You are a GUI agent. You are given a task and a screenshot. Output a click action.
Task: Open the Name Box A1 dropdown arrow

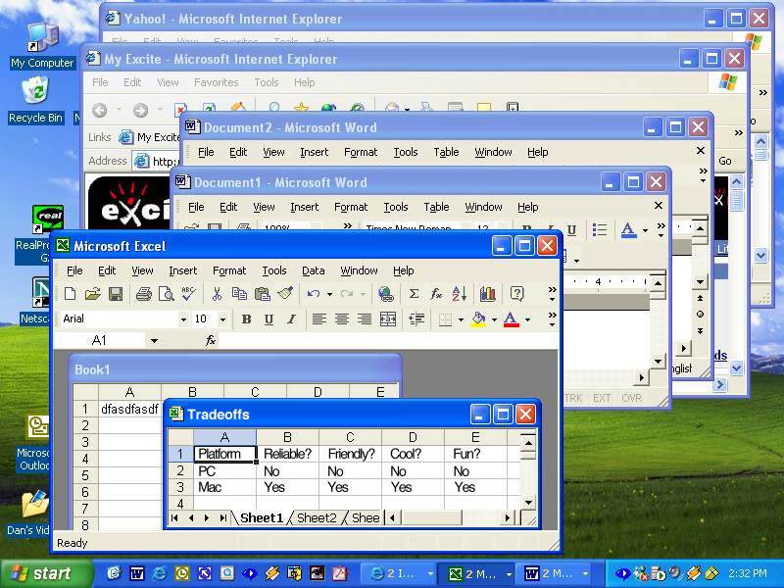154,340
